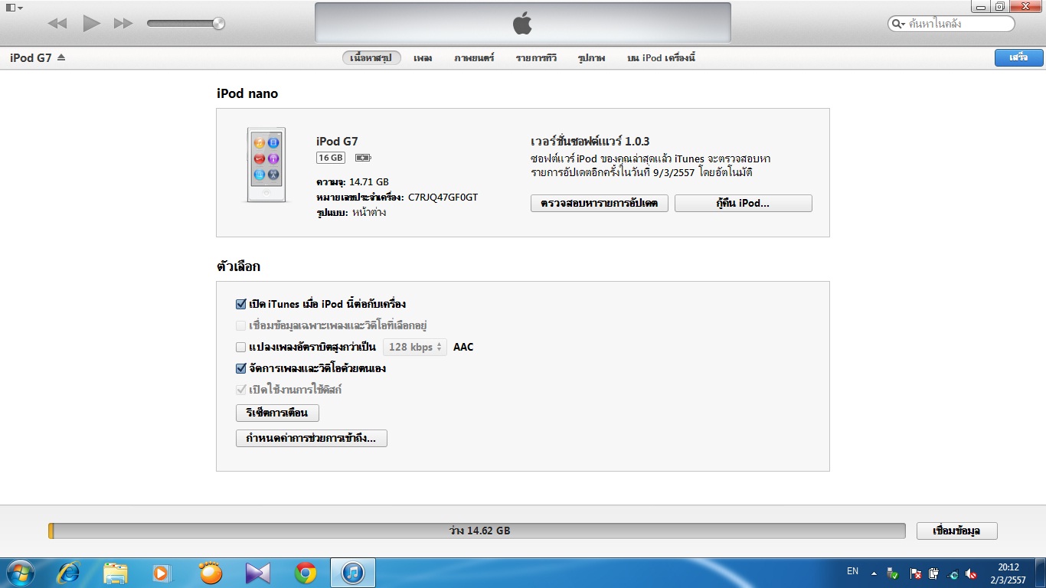Click the volume slider in the top bar
The image size is (1046, 588).
(185, 24)
